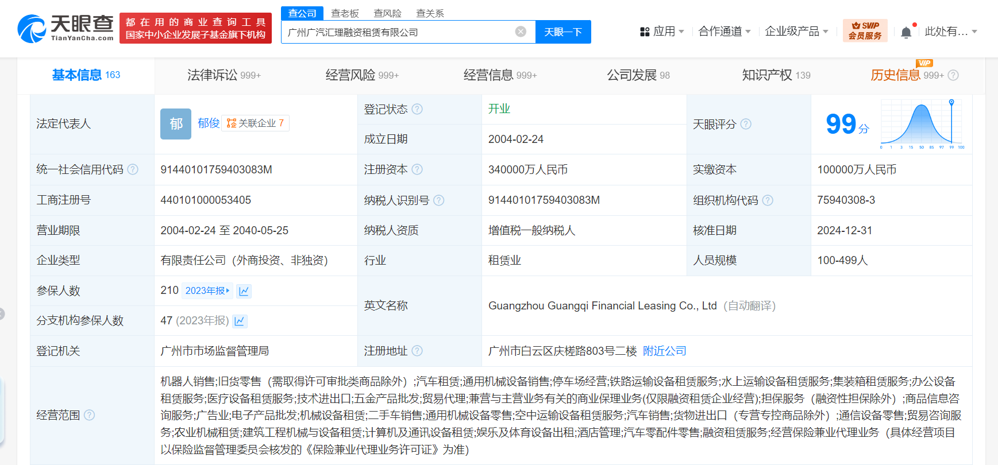Open insured headcount trend chart icon
The image size is (998, 465).
click(x=244, y=291)
